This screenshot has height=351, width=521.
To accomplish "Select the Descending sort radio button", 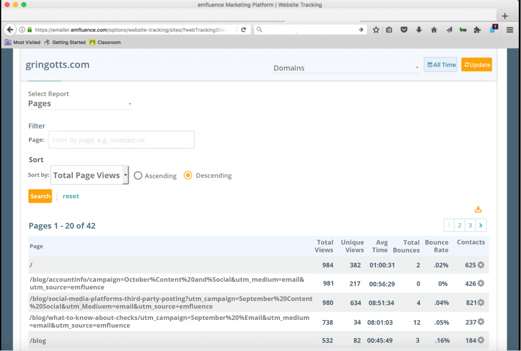I will (188, 175).
